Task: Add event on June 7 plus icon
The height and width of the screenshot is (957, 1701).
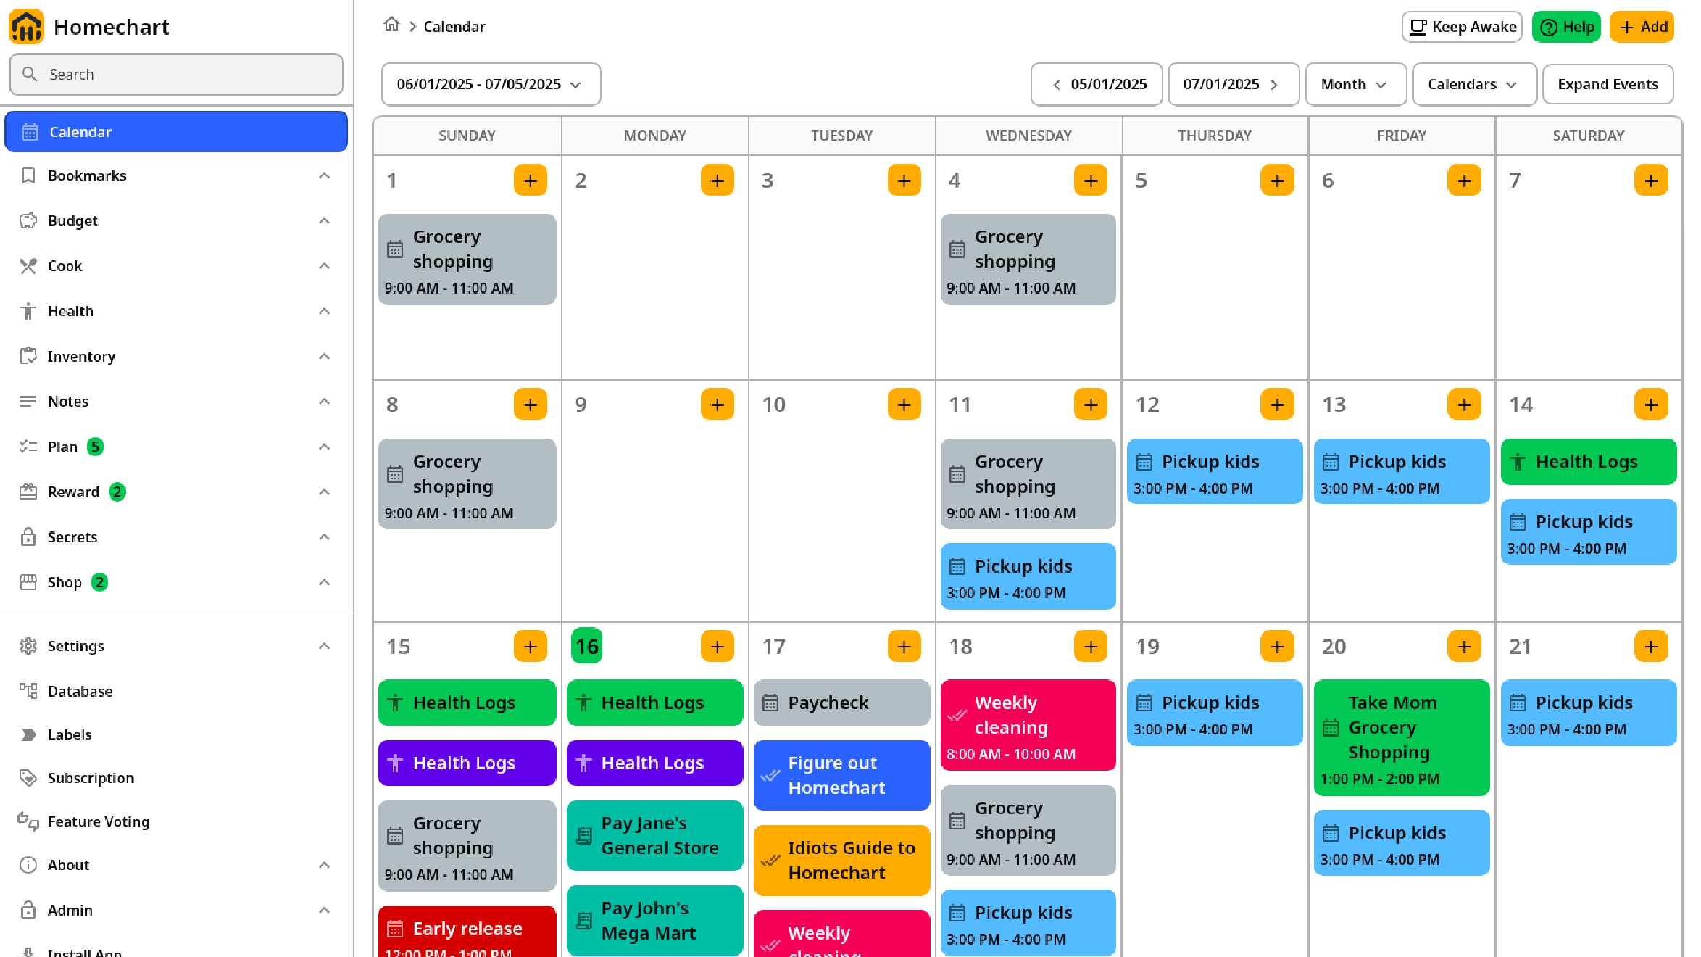Action: click(x=1651, y=181)
